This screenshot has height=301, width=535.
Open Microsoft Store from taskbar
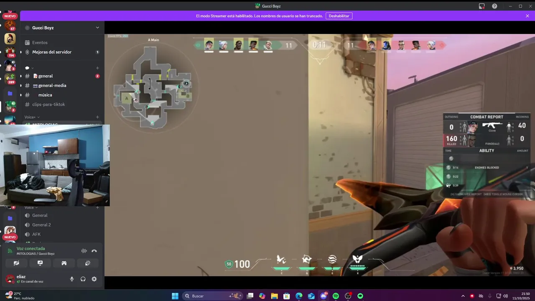point(287,296)
